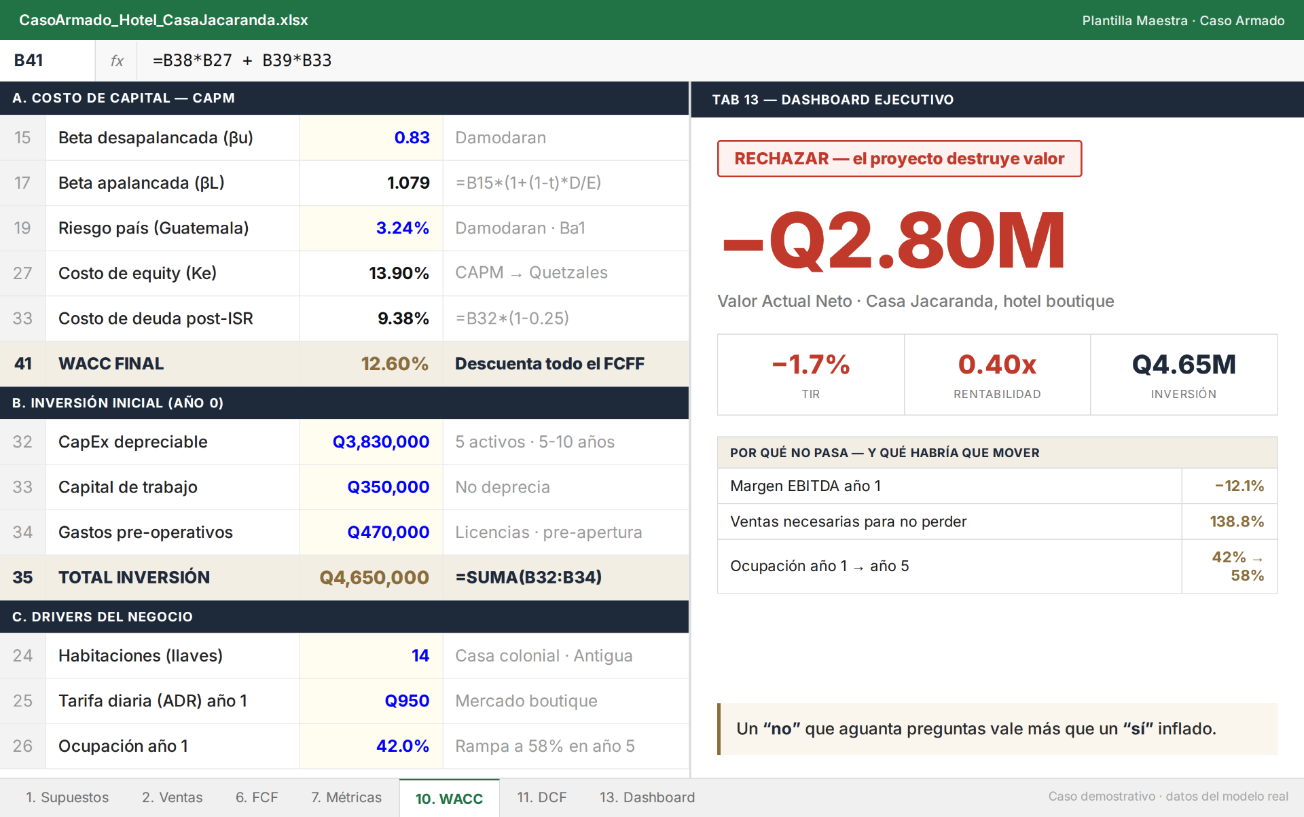
Task: Open the 13. Dashboard sheet tab
Action: point(647,797)
